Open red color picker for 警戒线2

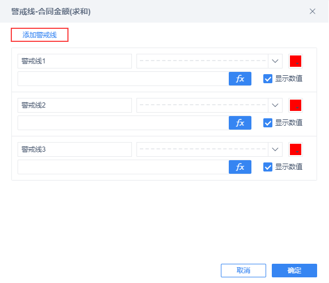(x=296, y=105)
